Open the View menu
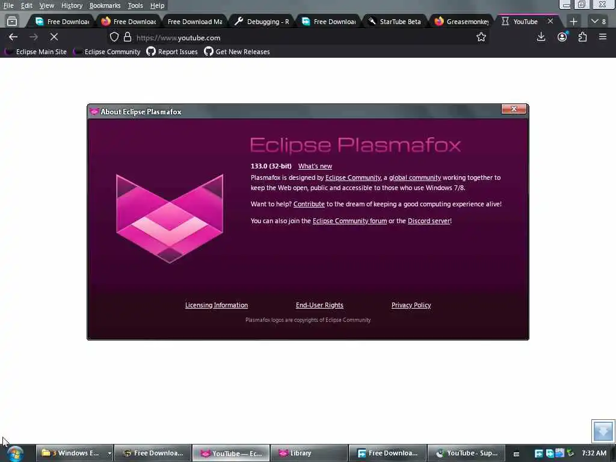The height and width of the screenshot is (462, 616). pos(46,5)
